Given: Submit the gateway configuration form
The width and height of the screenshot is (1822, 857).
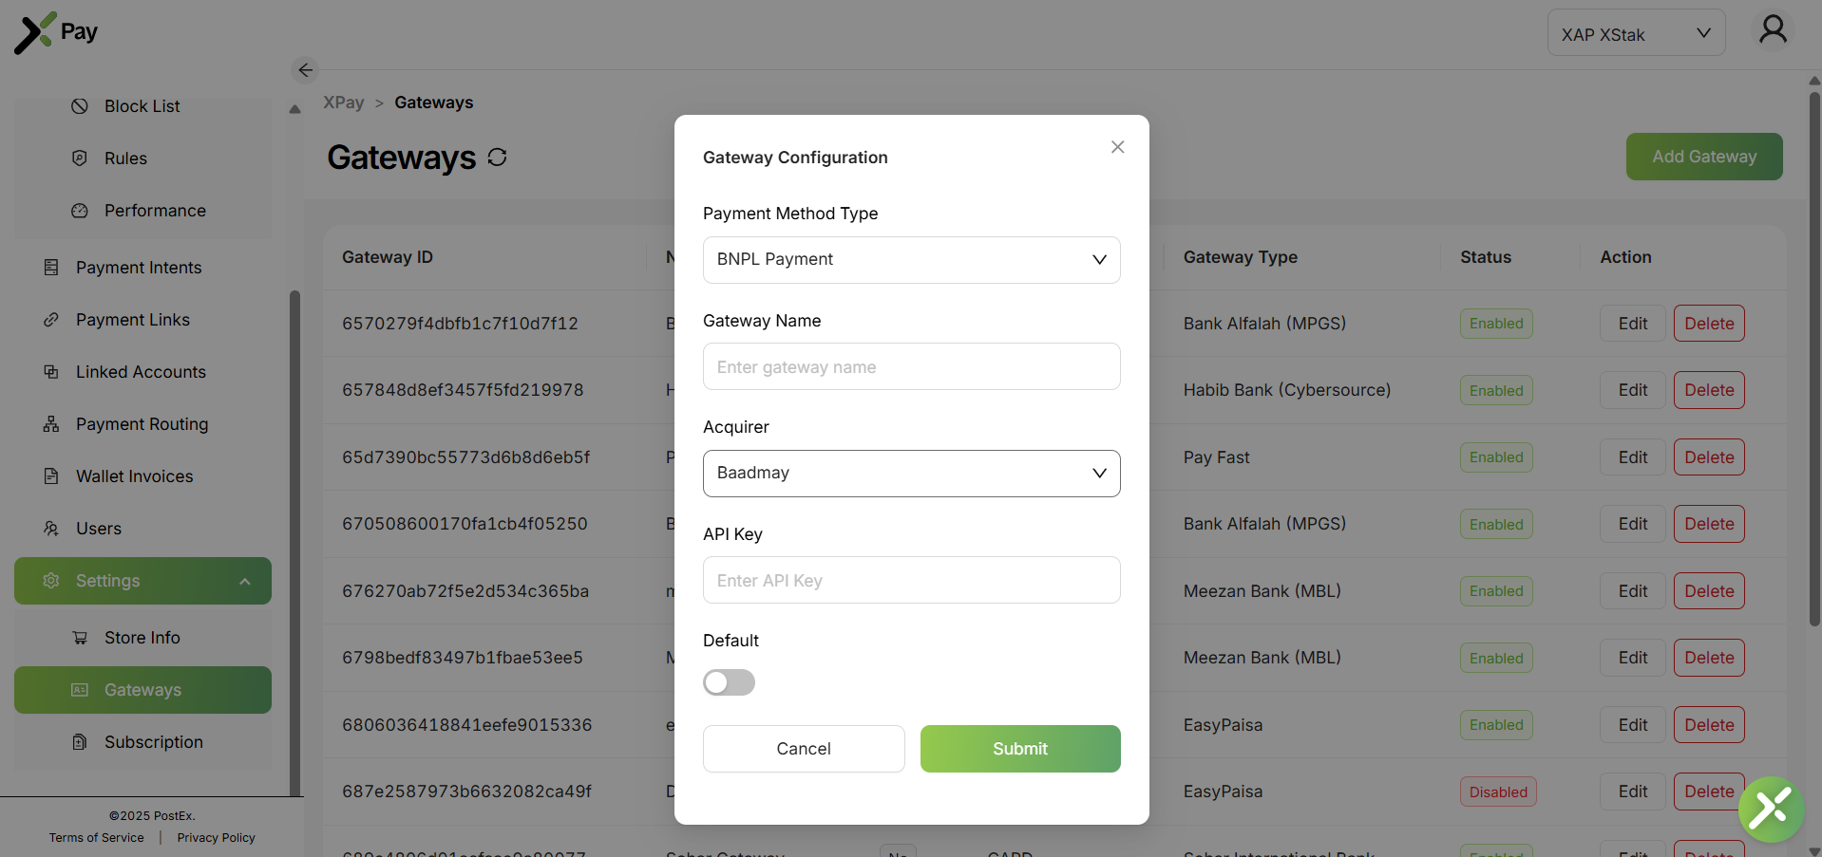Looking at the screenshot, I should click(1019, 749).
